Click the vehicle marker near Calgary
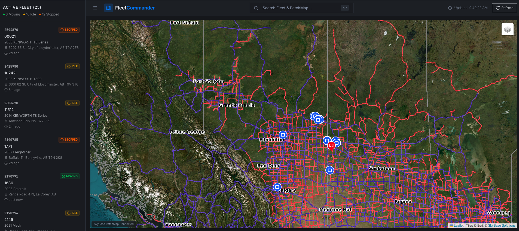 [277, 187]
